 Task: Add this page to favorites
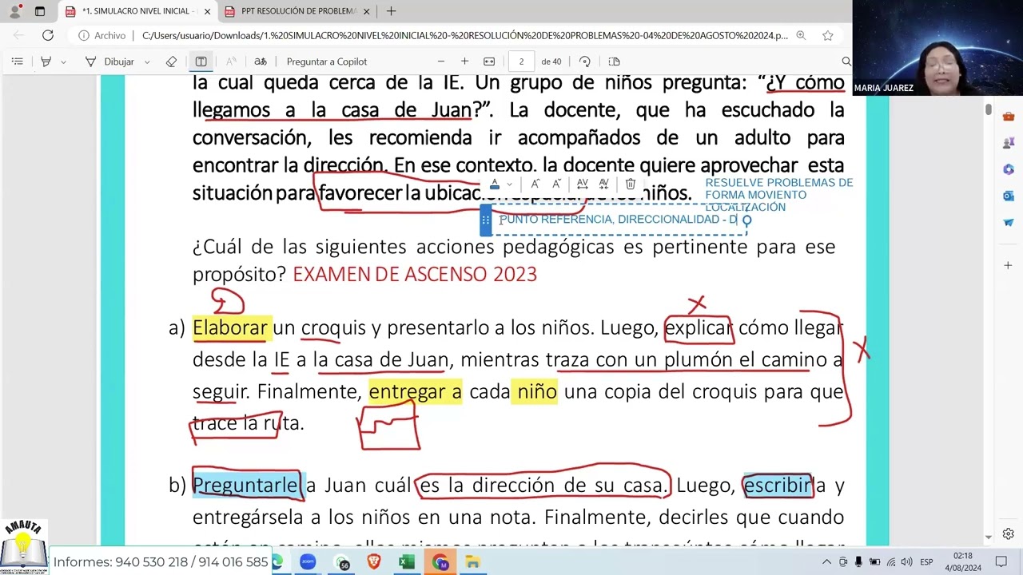point(828,35)
